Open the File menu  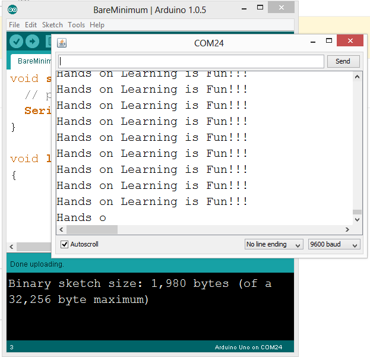tap(14, 25)
